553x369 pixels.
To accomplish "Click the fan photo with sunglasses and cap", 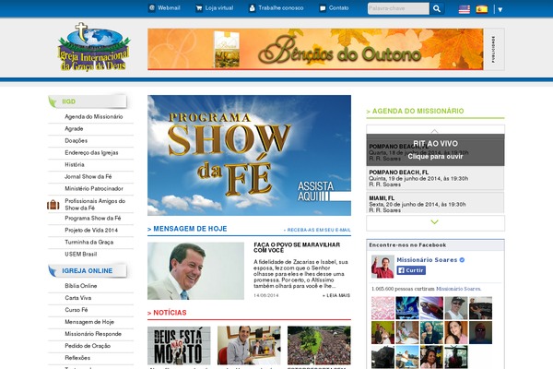I will 456,308.
